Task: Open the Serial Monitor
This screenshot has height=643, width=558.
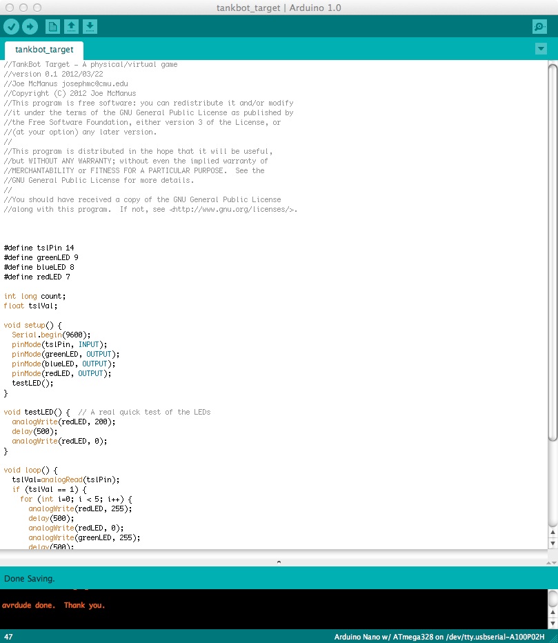Action: [x=539, y=27]
